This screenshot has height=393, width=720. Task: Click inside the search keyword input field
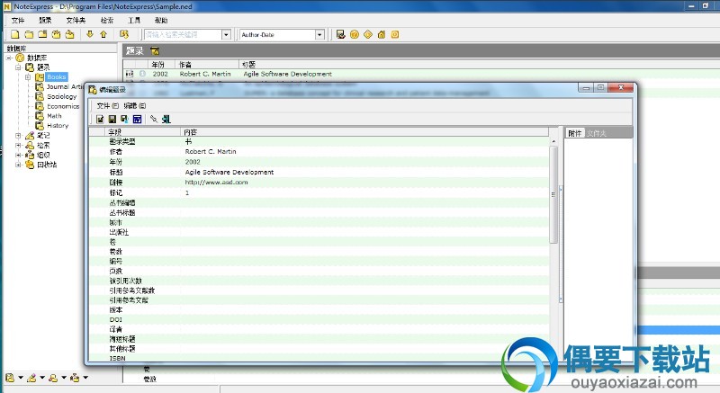pos(183,35)
